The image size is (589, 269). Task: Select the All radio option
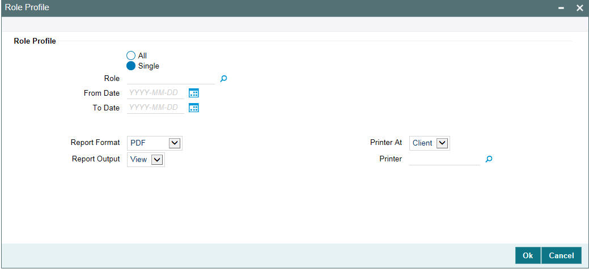click(x=131, y=55)
